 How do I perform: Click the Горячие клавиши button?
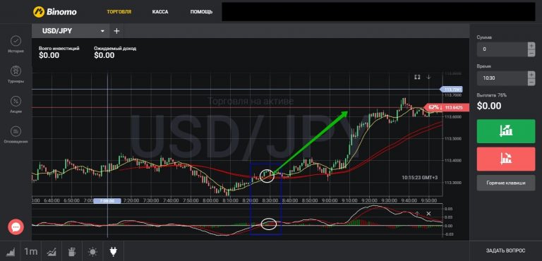click(506, 183)
